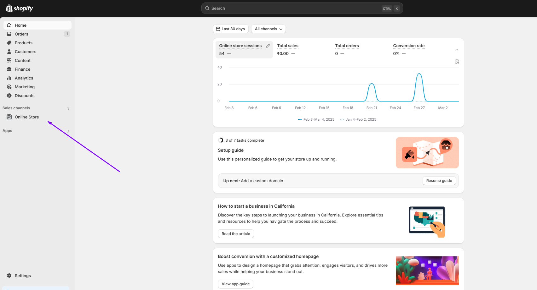537x290 pixels.
Task: Click the chart peak near Feb 27
Action: [419, 74]
